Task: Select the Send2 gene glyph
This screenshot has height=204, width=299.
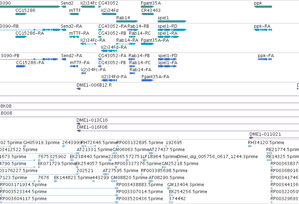Action: (64, 7)
